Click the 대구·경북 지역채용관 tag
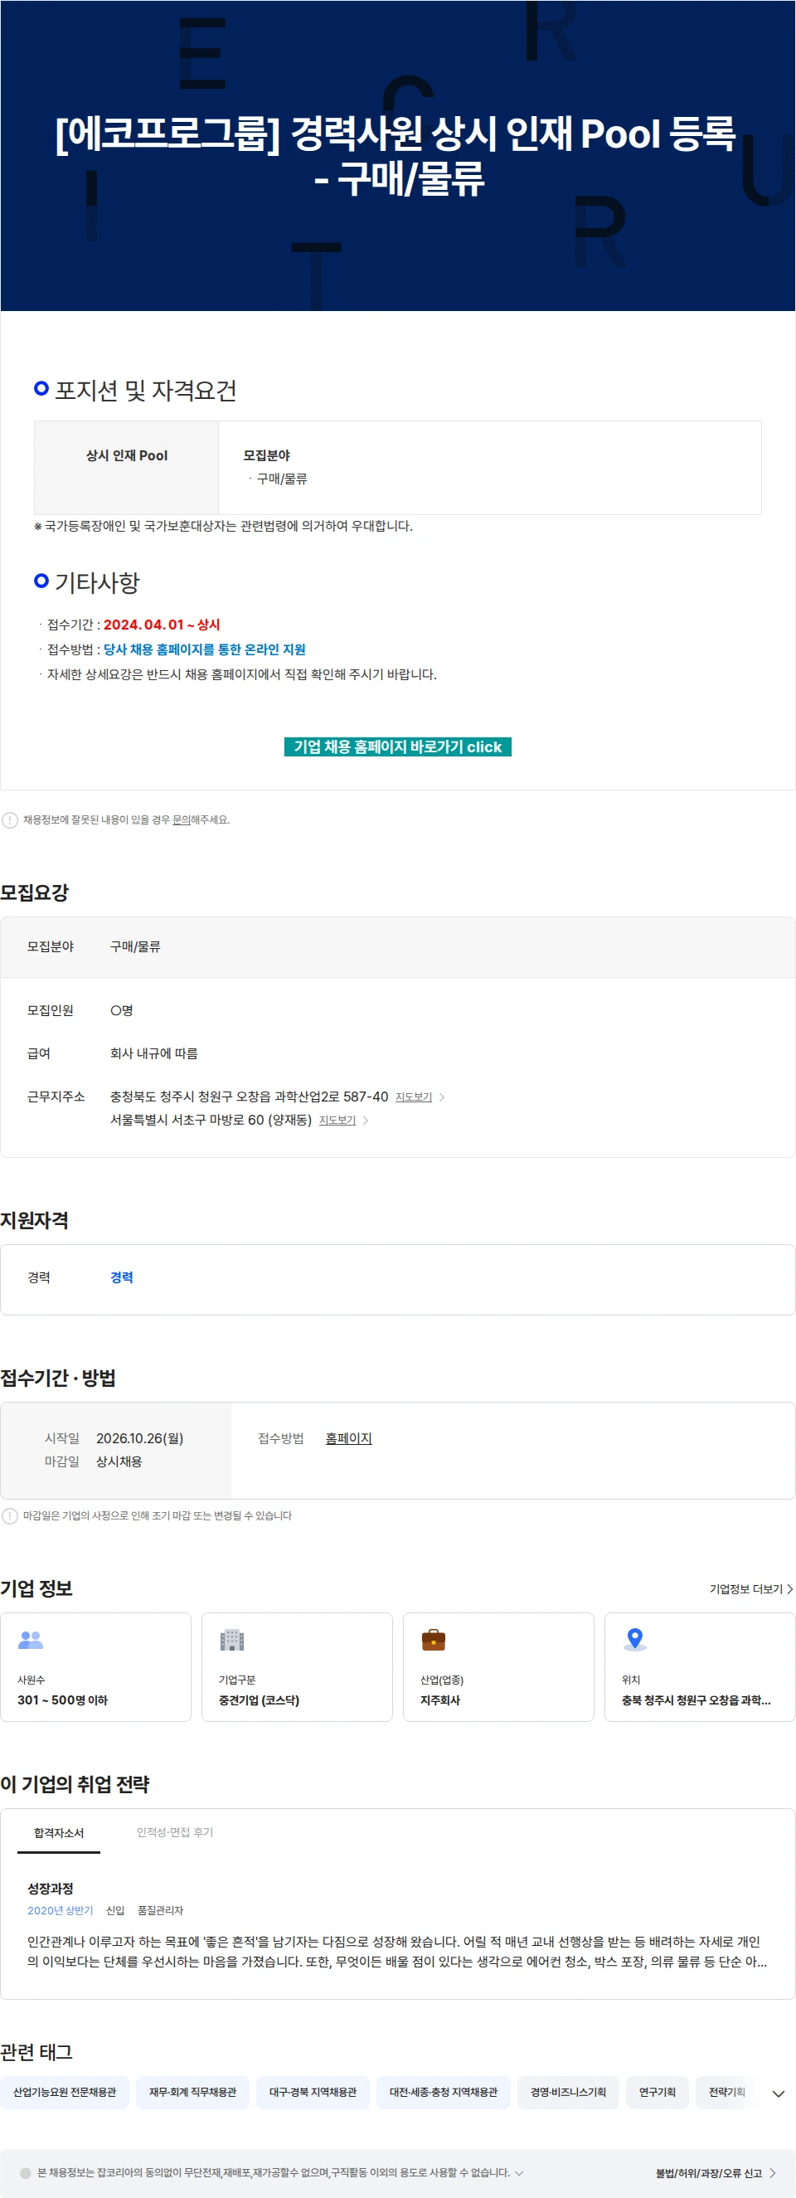 (x=313, y=2092)
